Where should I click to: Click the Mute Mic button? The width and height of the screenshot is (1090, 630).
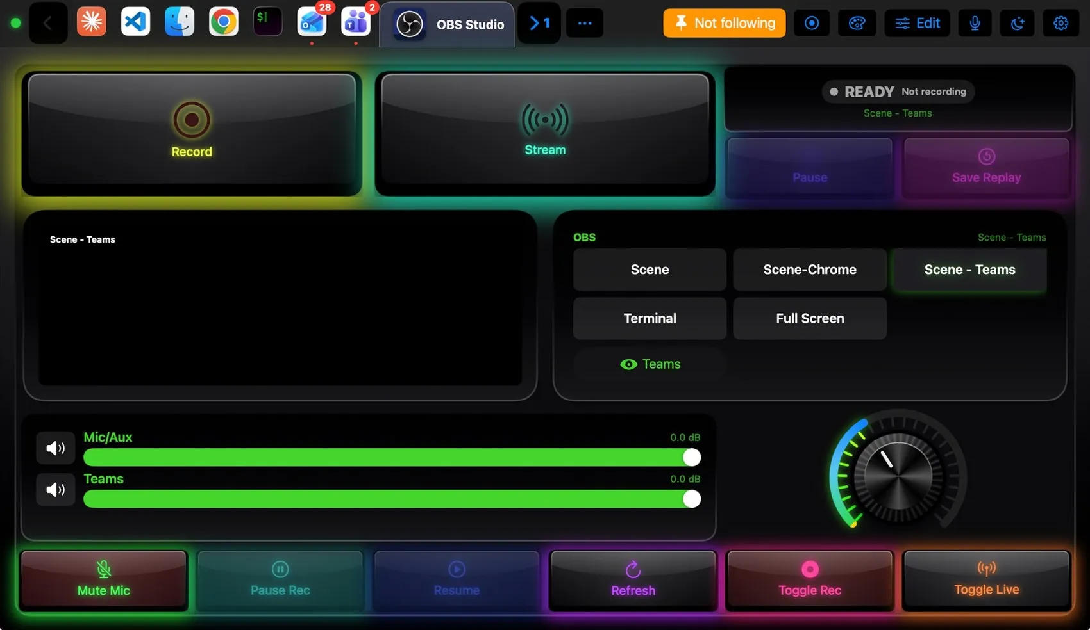[104, 580]
